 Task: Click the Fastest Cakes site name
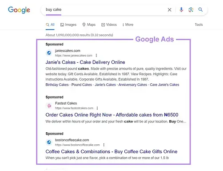66,103
